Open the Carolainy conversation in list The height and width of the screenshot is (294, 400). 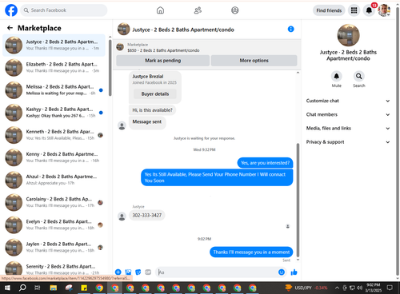point(54,202)
